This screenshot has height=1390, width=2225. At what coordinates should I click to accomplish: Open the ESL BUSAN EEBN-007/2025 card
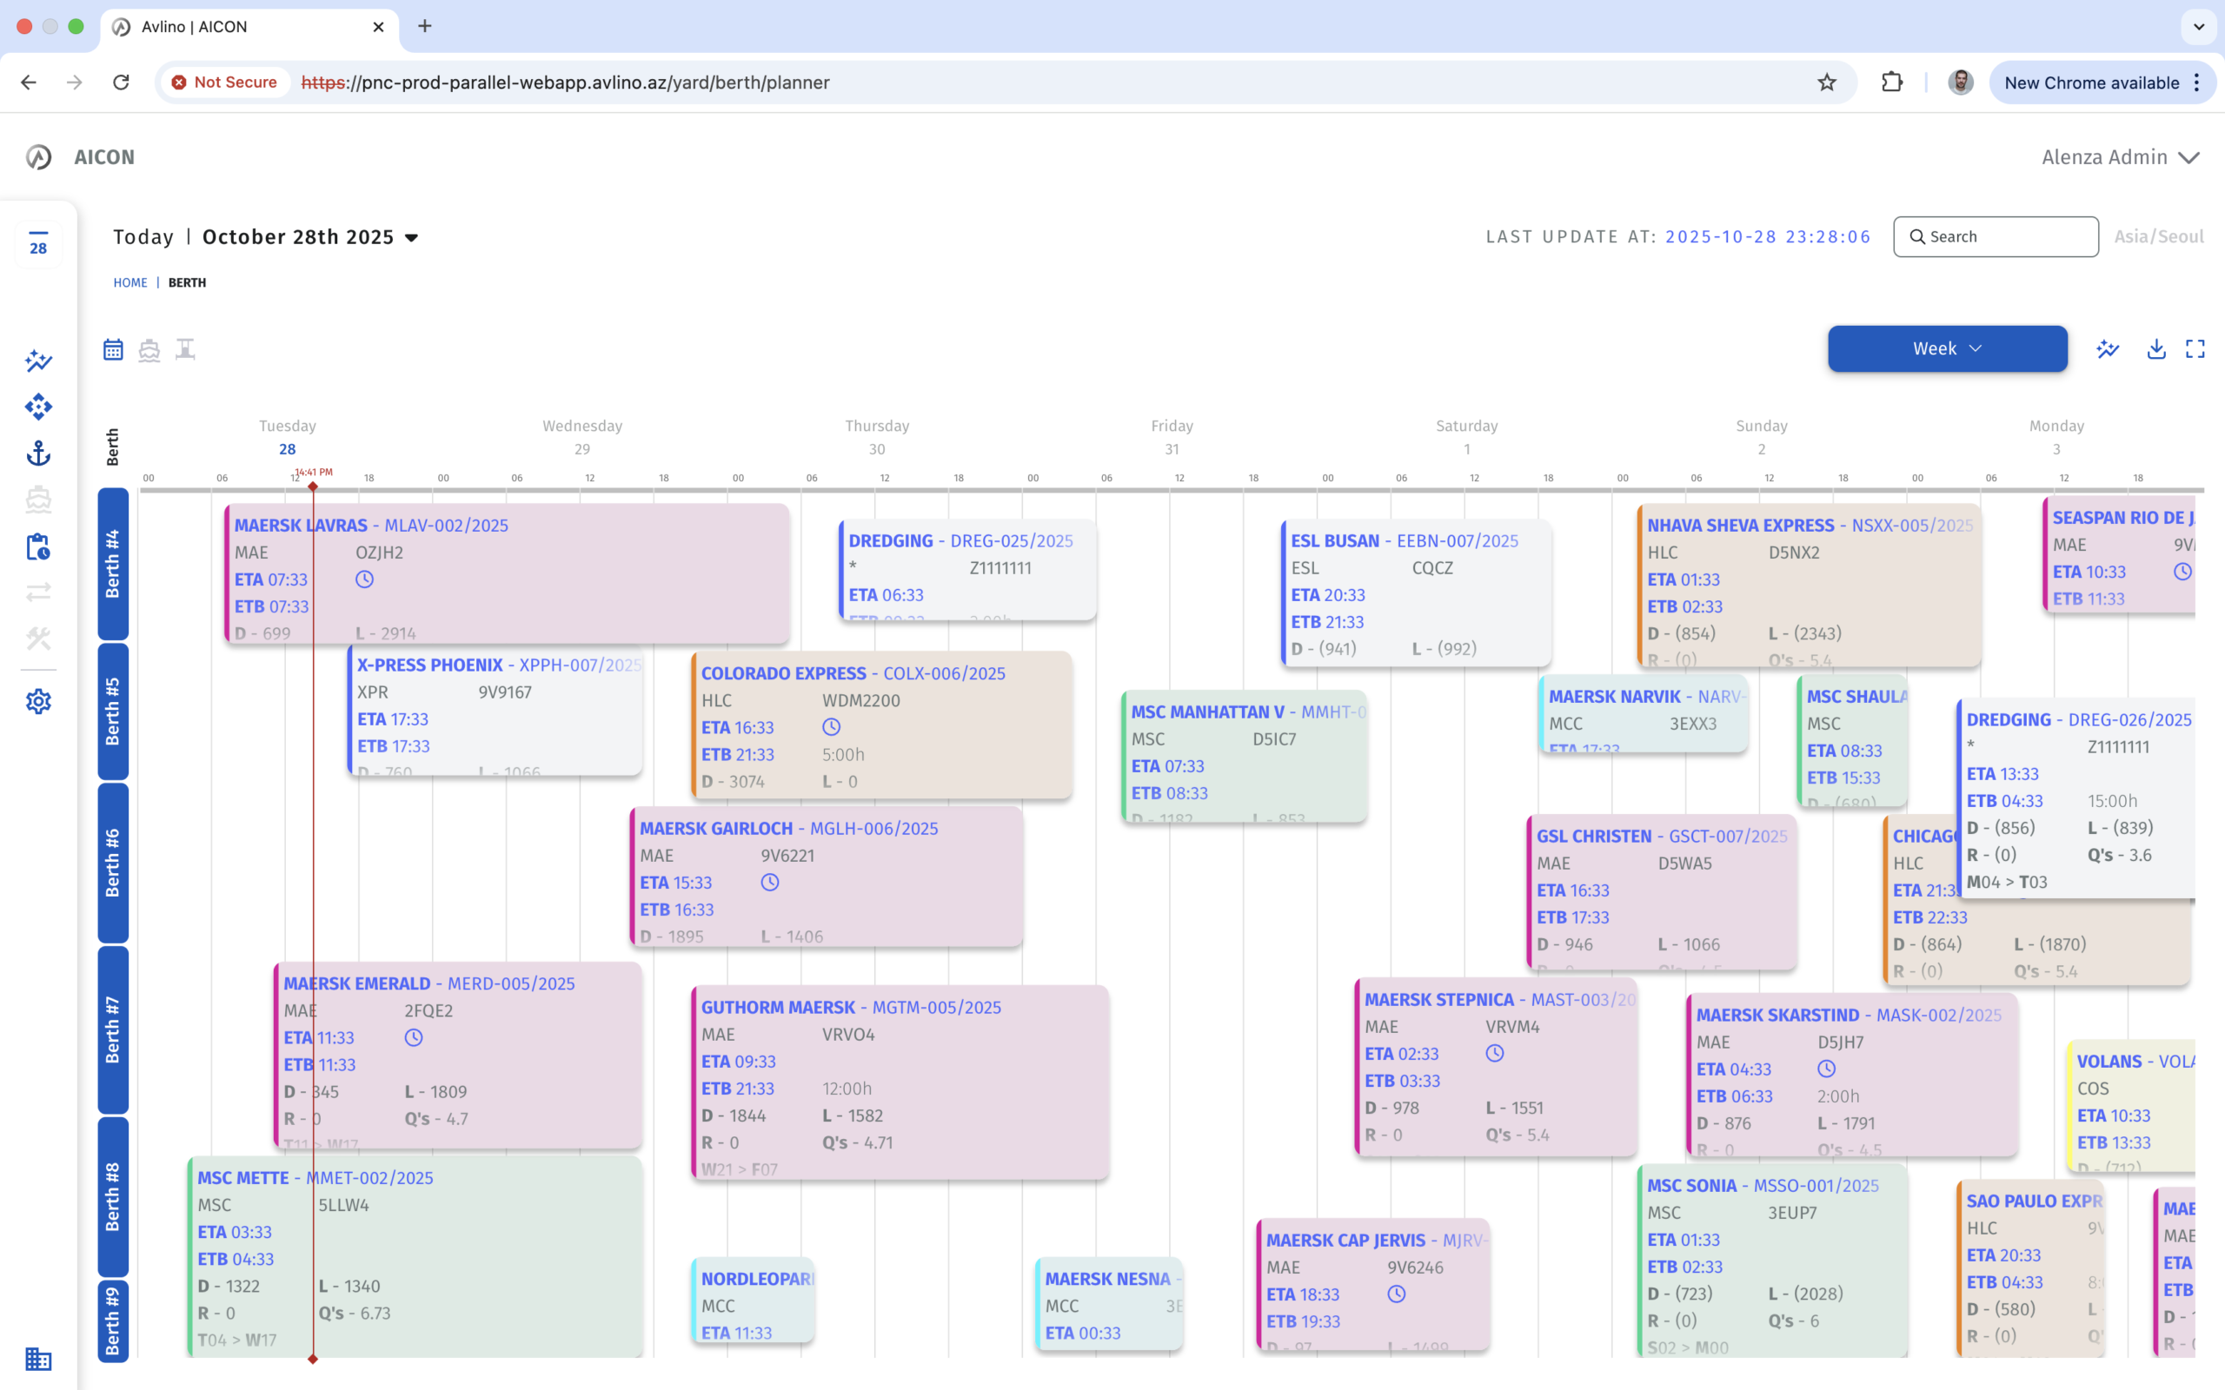1416,593
